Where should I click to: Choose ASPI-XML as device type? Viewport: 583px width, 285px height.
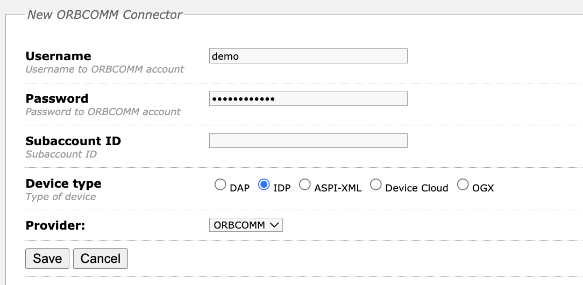pyautogui.click(x=304, y=184)
